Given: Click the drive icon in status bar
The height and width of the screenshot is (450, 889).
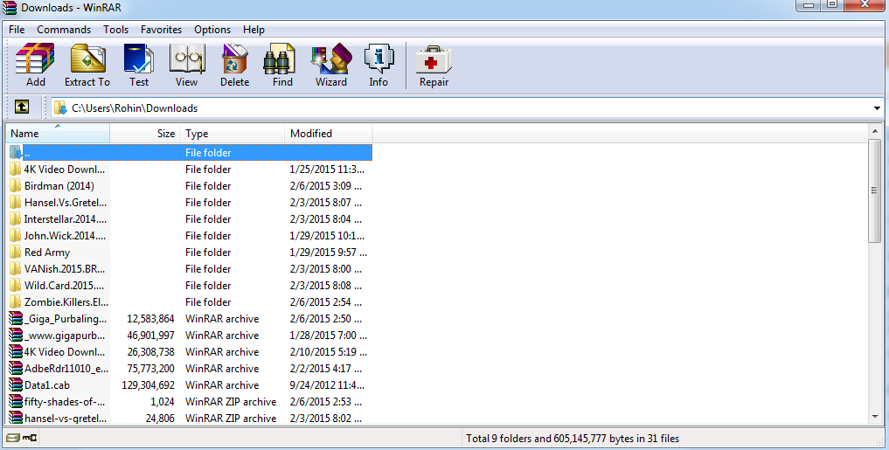Looking at the screenshot, I should click(12, 438).
